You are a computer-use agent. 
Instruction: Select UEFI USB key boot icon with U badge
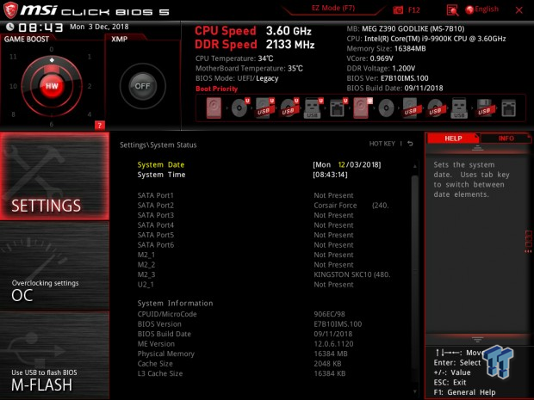(x=314, y=108)
